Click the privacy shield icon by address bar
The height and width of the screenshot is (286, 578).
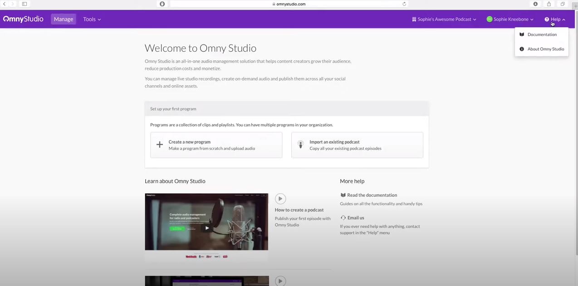[x=162, y=4]
